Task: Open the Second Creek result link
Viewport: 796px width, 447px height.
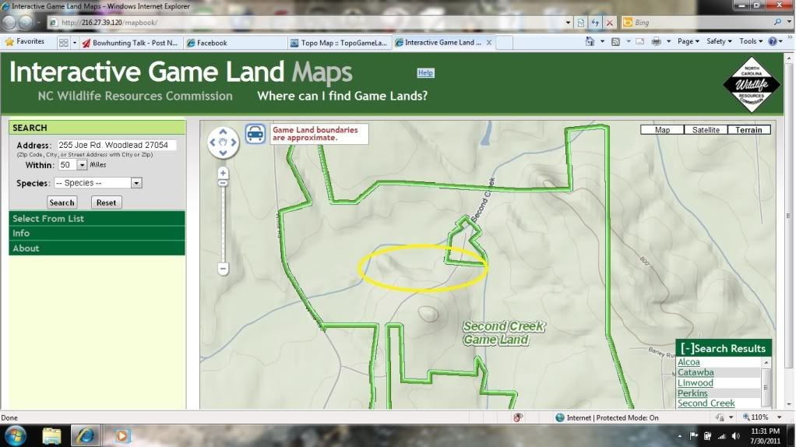Action: (706, 403)
